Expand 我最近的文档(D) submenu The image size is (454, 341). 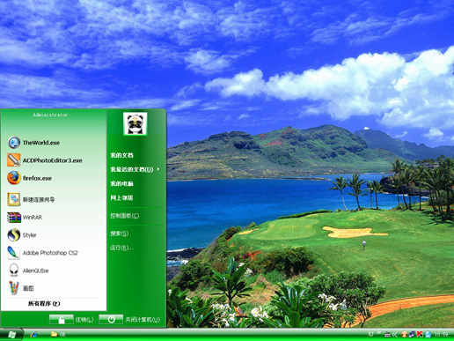pyautogui.click(x=135, y=169)
